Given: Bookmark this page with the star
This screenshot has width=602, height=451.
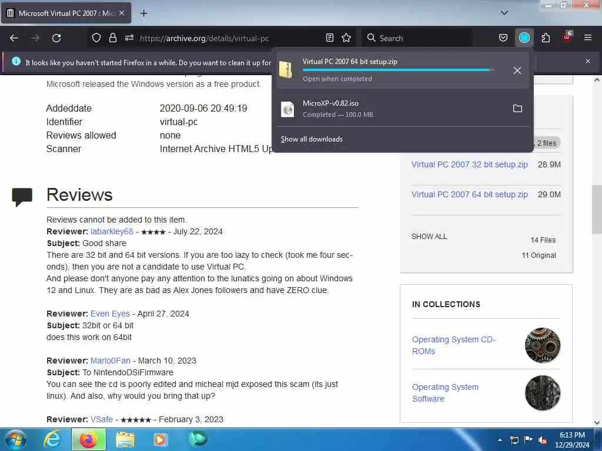Looking at the screenshot, I should pos(346,38).
